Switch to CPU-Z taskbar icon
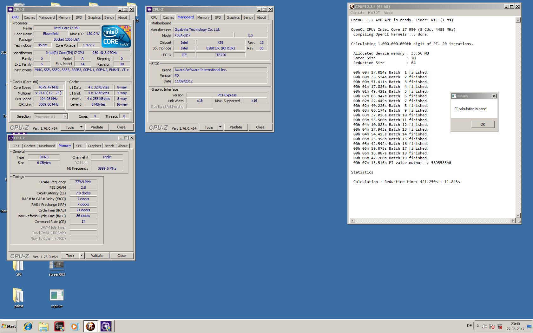This screenshot has width=533, height=333. [x=106, y=326]
